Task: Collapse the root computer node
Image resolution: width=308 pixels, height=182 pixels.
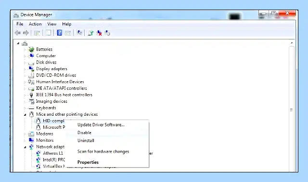Action: pyautogui.click(x=18, y=43)
